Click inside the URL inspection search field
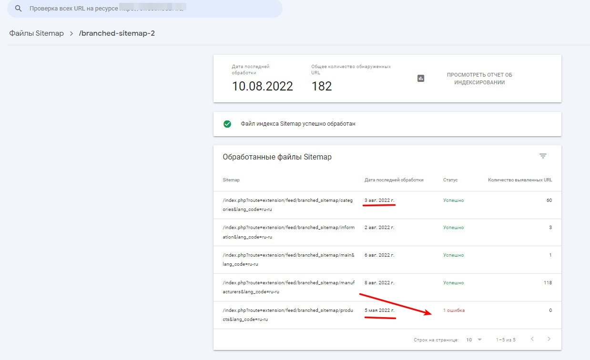This screenshot has height=360, width=590. 143,8
